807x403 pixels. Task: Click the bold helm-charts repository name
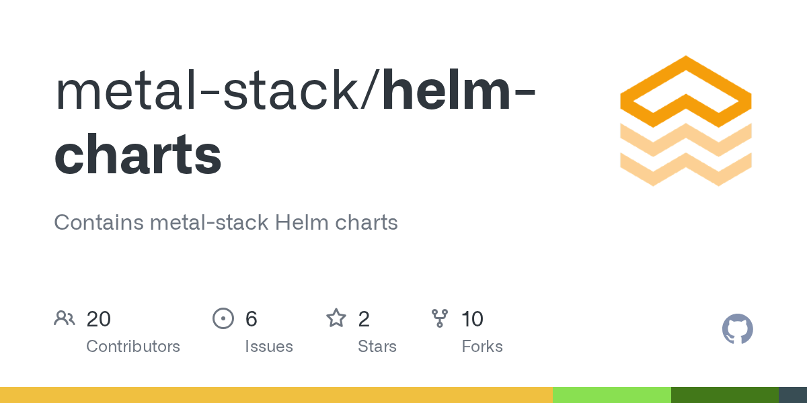point(138,154)
